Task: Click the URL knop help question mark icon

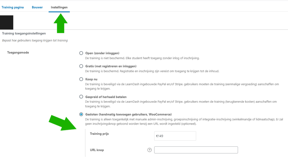Action: [149, 150]
